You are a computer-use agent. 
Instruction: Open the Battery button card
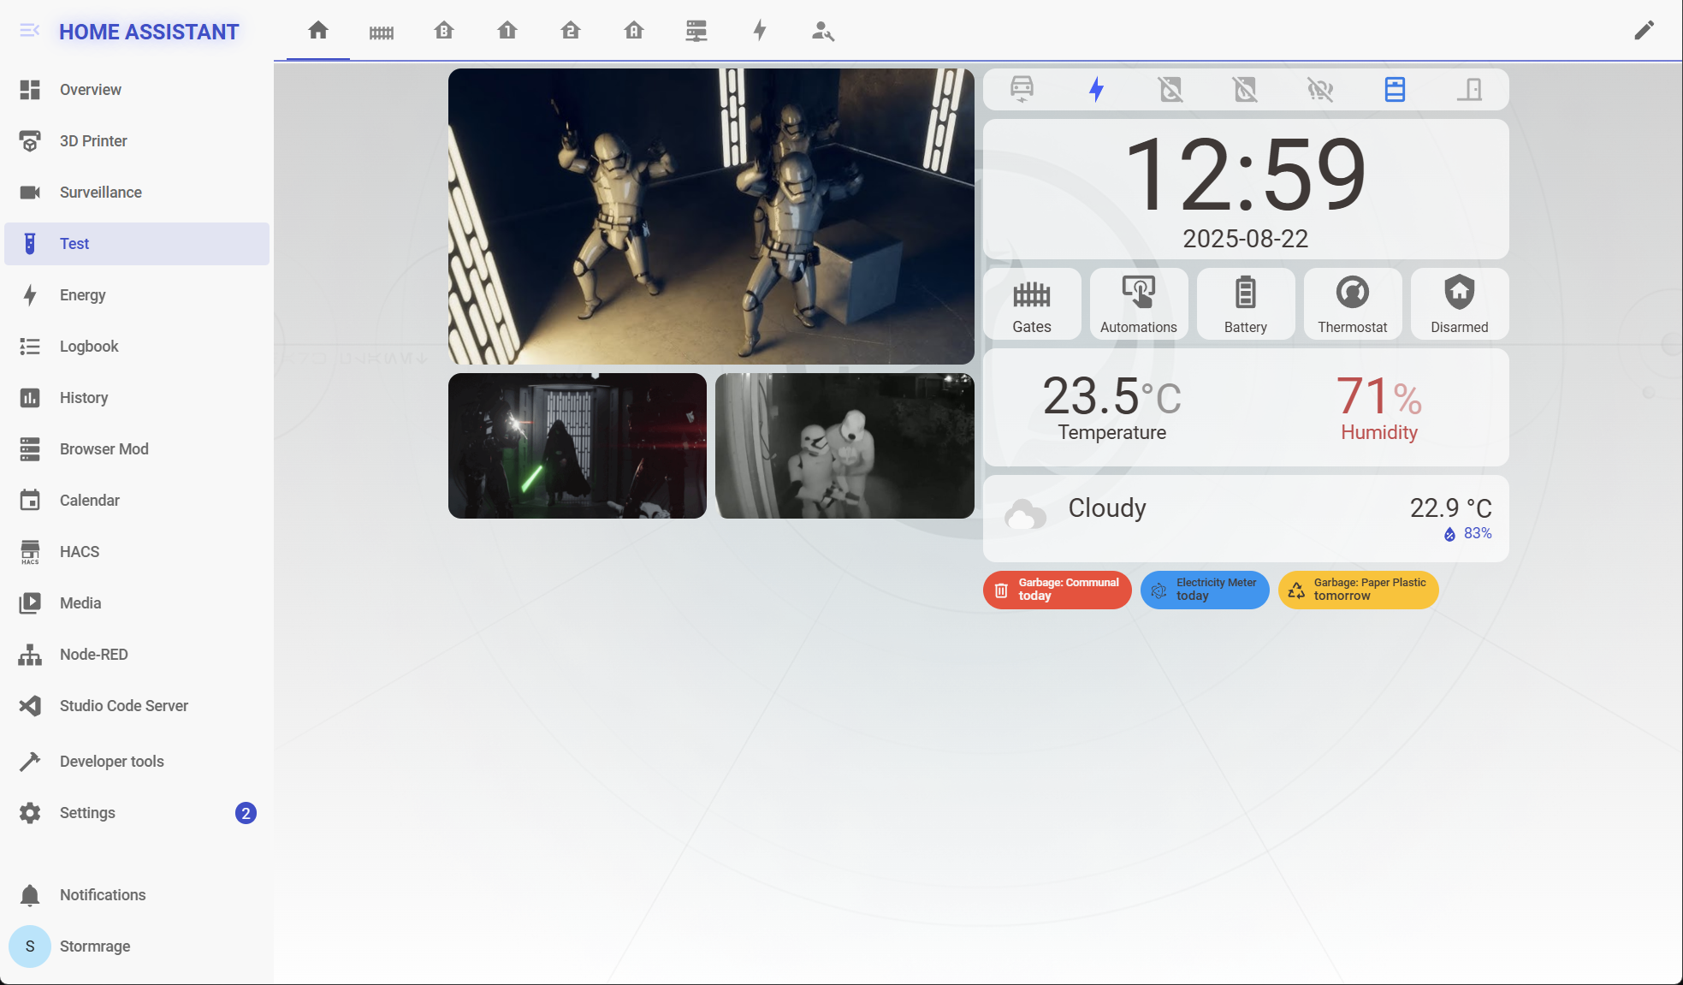pos(1246,304)
